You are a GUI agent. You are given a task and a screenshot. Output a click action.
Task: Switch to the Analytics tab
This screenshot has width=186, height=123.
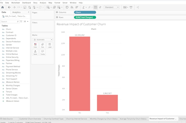16,12
